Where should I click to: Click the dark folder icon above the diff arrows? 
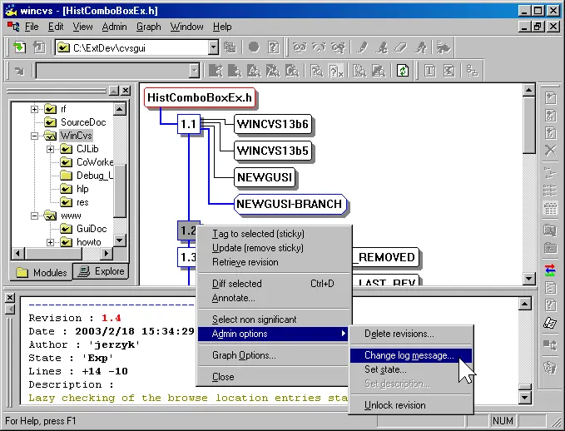coord(550,248)
